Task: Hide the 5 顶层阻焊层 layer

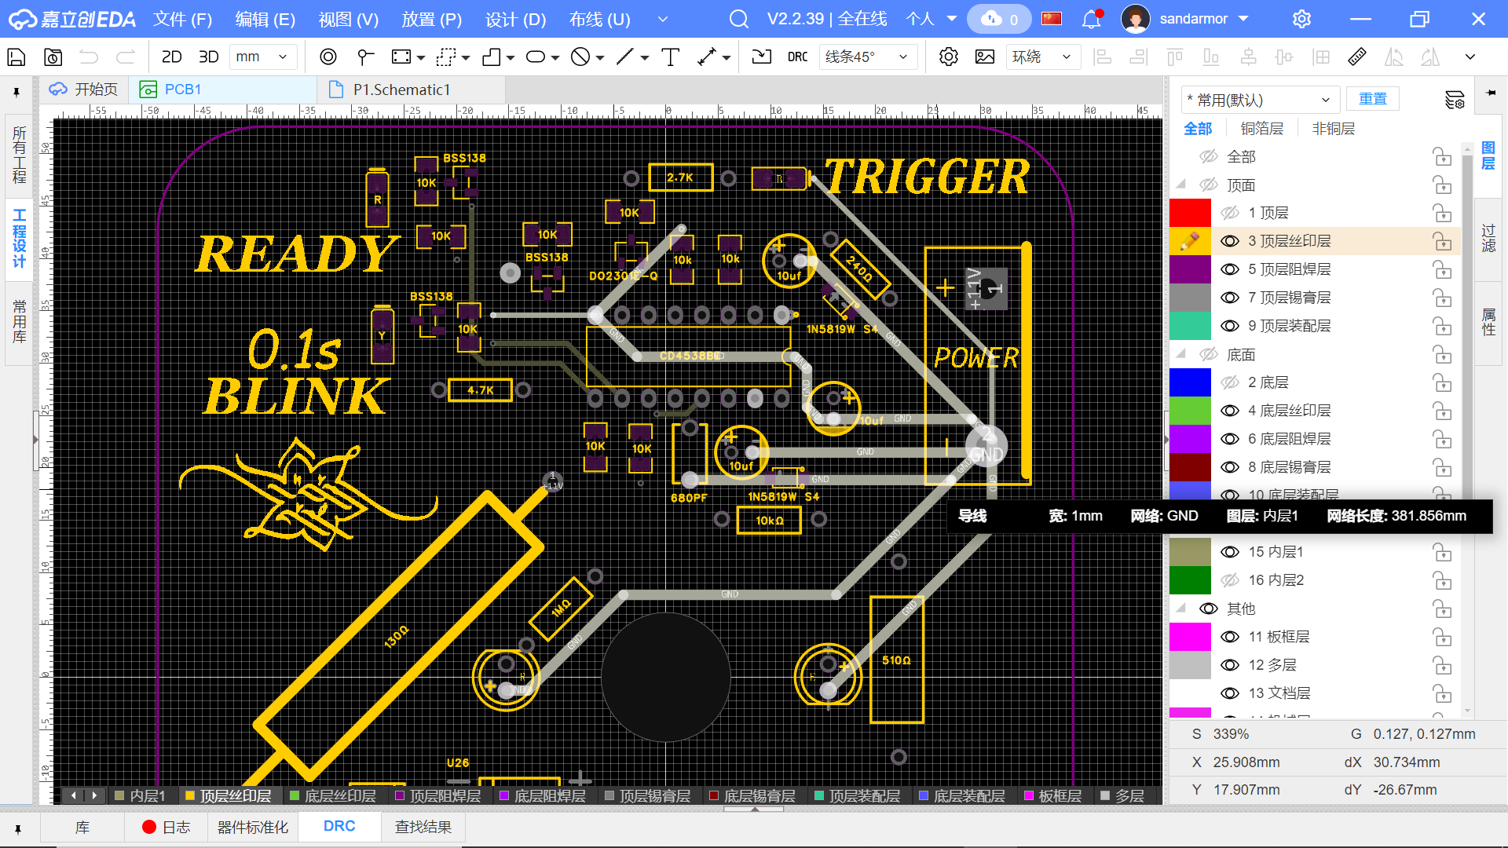Action: (1230, 269)
